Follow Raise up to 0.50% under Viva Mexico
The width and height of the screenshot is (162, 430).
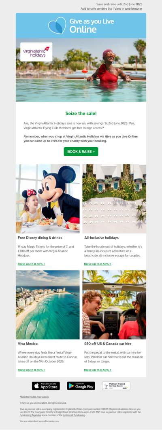32,370
